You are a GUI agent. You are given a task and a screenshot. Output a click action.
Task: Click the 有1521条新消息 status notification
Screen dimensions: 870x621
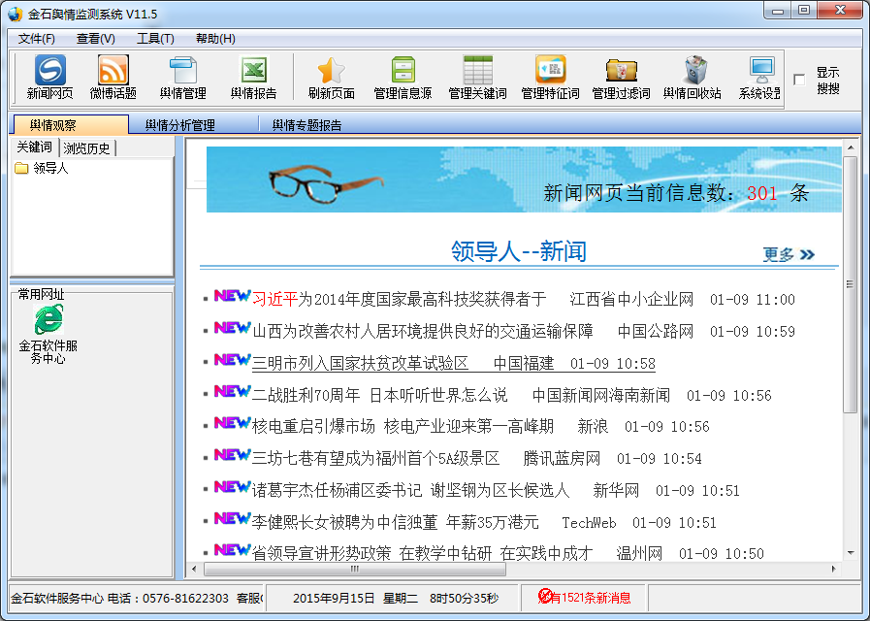point(585,597)
